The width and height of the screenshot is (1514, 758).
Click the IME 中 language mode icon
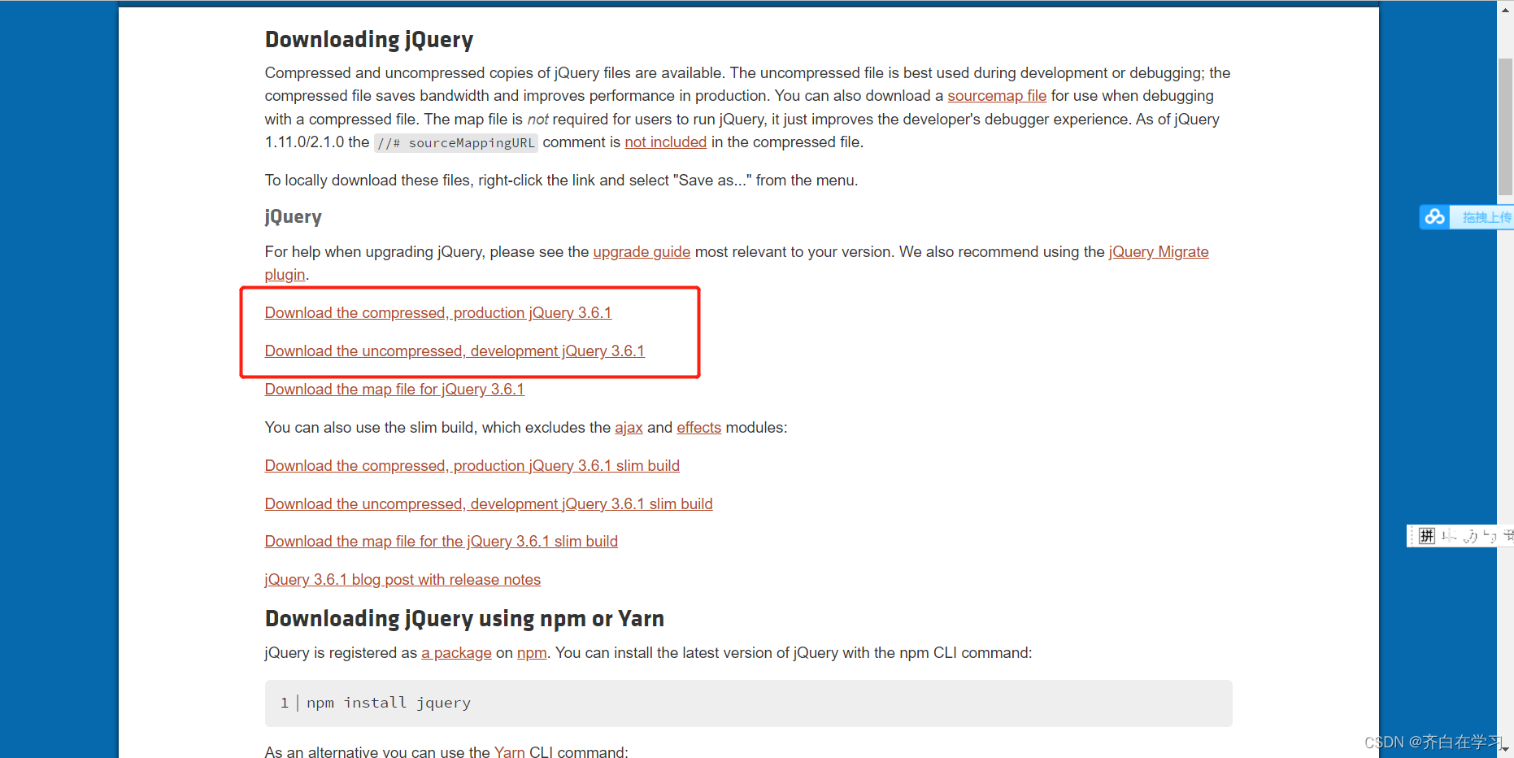[x=1449, y=536]
